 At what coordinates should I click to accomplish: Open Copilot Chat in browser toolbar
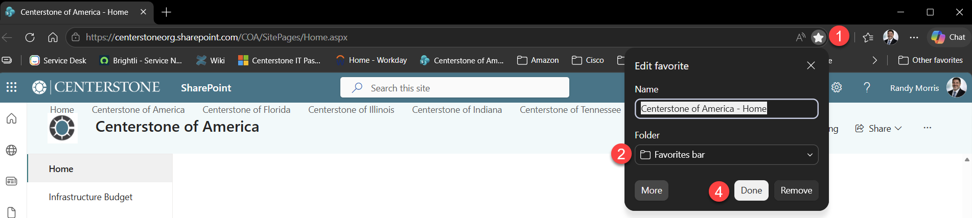[x=948, y=37]
